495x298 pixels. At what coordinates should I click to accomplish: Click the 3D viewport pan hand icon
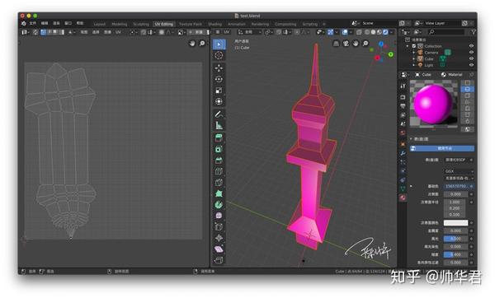(x=356, y=44)
